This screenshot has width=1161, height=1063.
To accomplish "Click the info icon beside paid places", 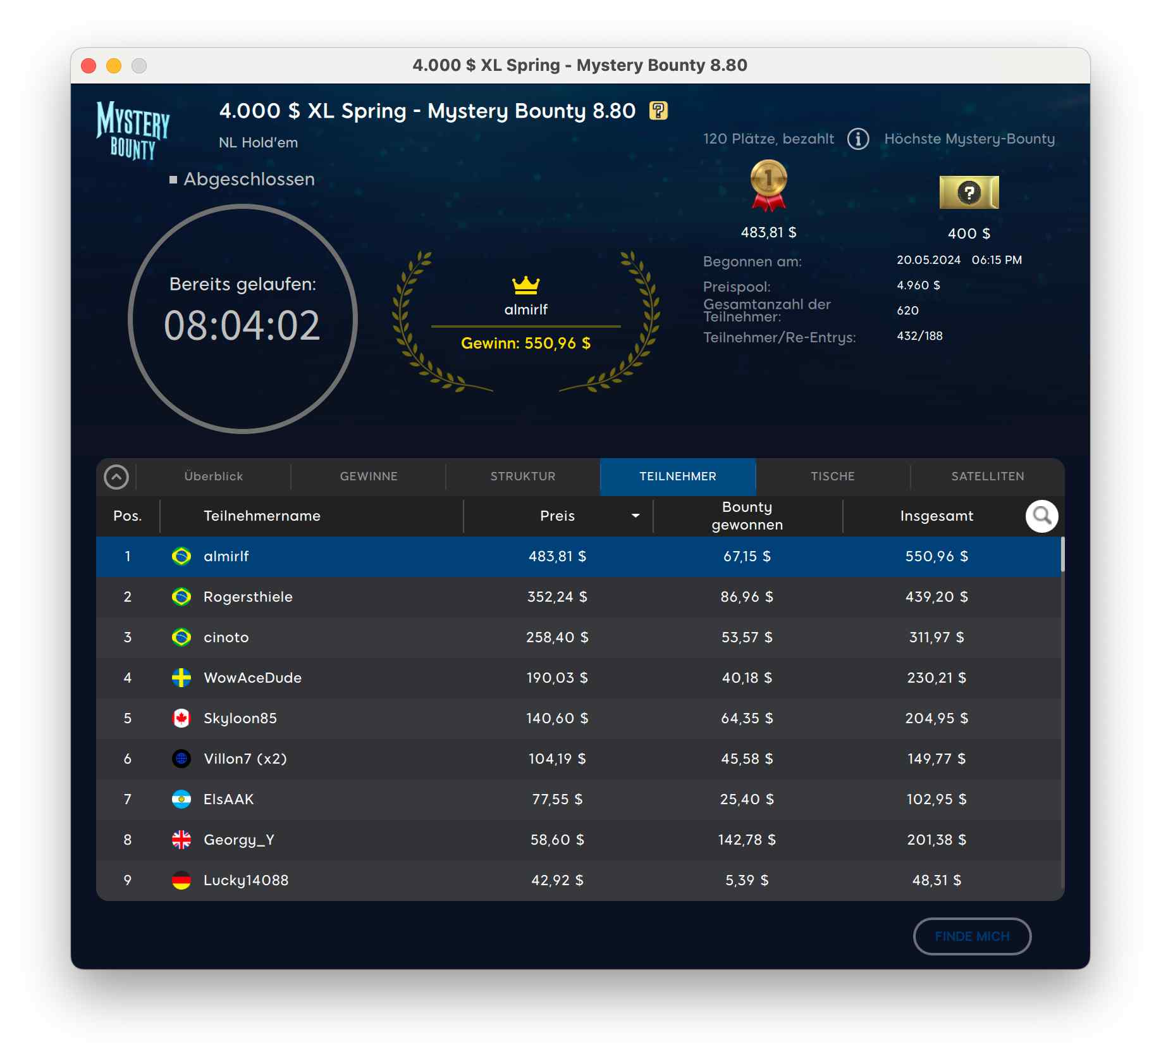I will (857, 139).
